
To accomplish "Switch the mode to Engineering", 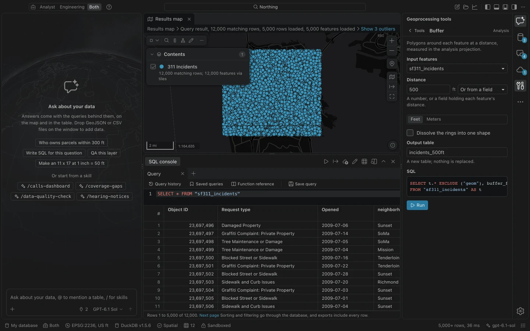I will pyautogui.click(x=72, y=7).
